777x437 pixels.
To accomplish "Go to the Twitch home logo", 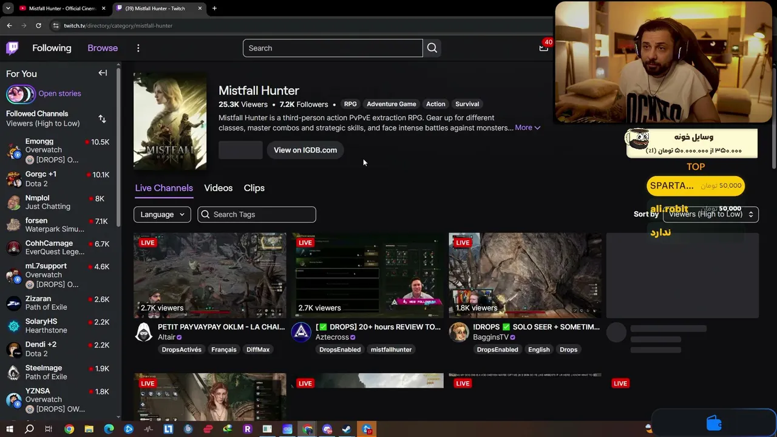I will [x=12, y=48].
